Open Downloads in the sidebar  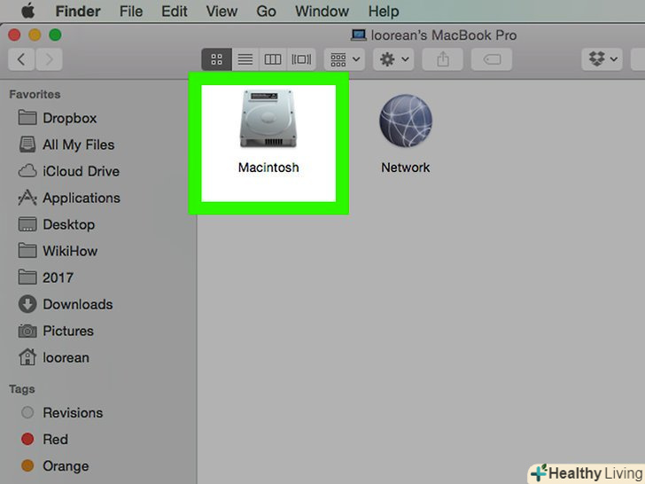pyautogui.click(x=66, y=304)
